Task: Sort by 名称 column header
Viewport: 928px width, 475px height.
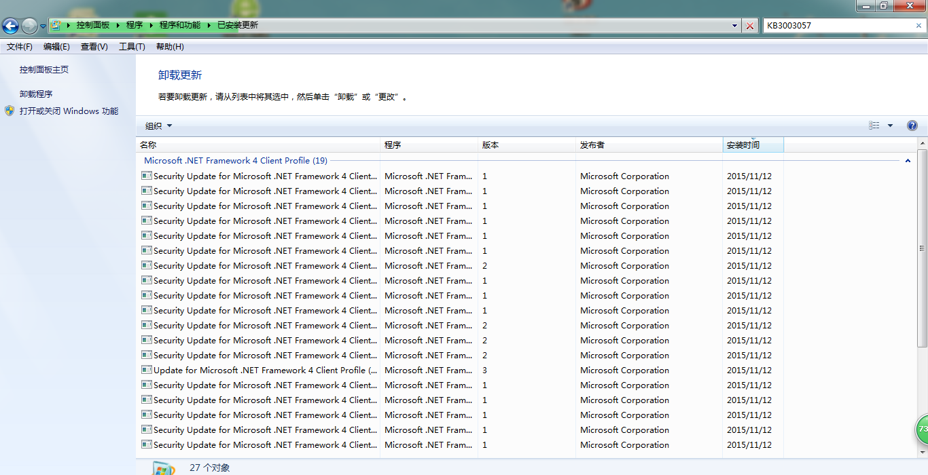Action: 258,145
